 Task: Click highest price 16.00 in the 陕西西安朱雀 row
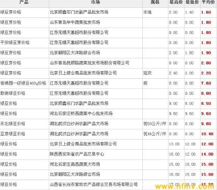click(174, 154)
